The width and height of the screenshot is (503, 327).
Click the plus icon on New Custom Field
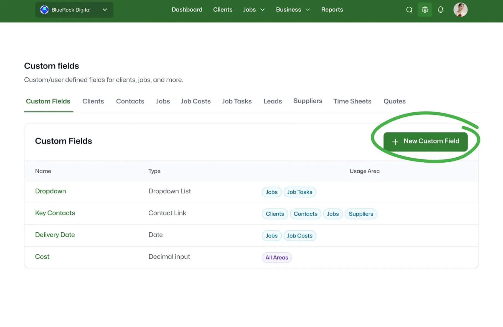(395, 142)
